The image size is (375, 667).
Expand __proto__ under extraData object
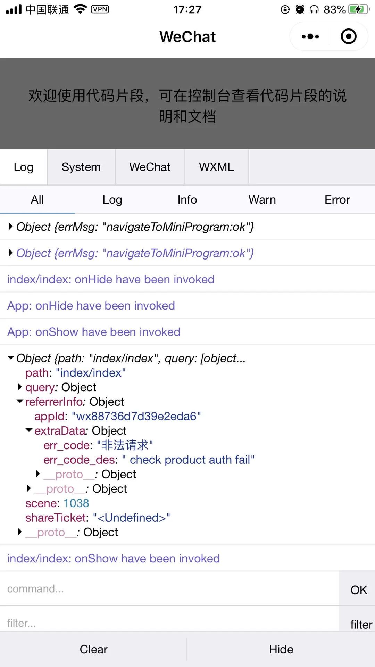point(29,488)
